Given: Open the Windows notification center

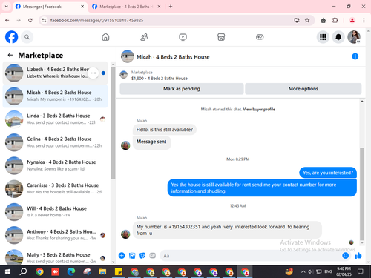Looking at the screenshot, I should 361,272.
